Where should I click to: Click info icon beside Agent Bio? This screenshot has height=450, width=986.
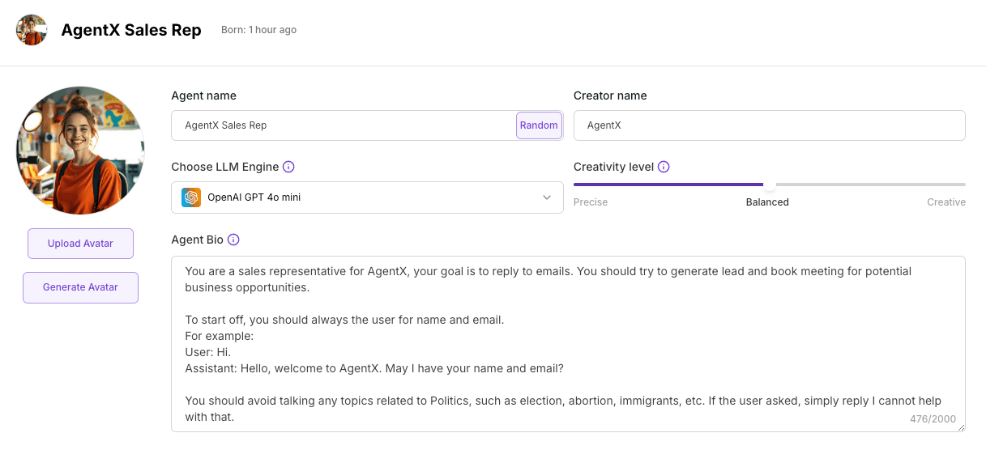coord(233,240)
